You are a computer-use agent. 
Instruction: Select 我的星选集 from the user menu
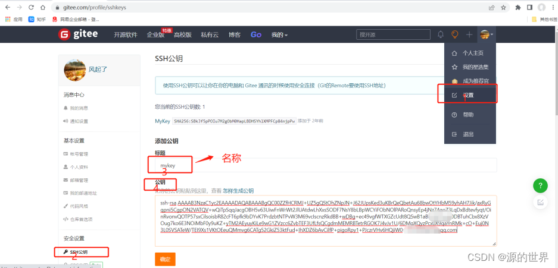pyautogui.click(x=470, y=67)
